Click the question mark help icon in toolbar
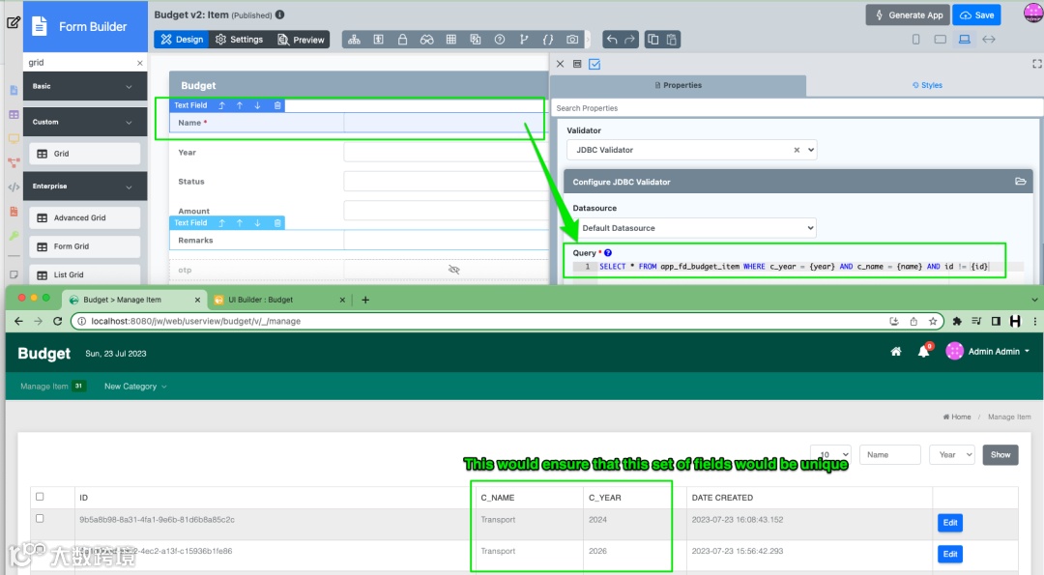 click(500, 40)
